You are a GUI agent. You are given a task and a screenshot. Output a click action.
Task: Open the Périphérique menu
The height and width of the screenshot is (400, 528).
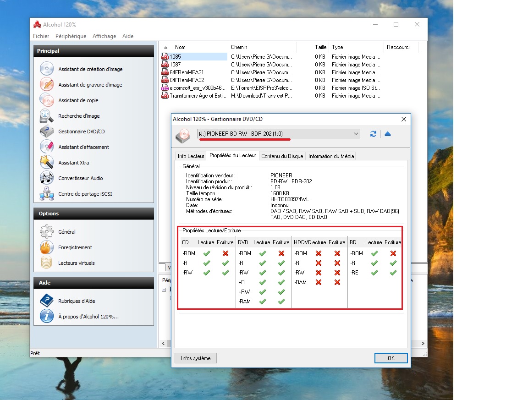[x=71, y=36]
